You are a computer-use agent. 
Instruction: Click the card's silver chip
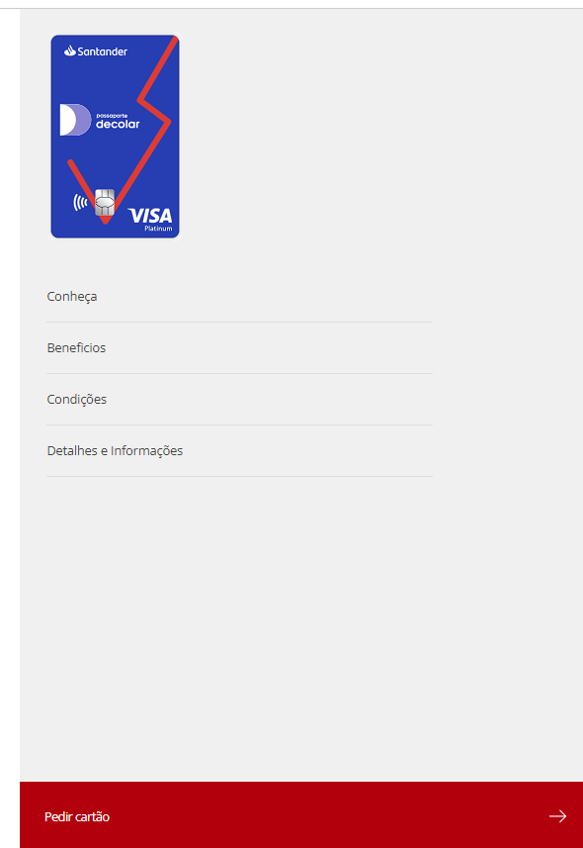point(105,202)
